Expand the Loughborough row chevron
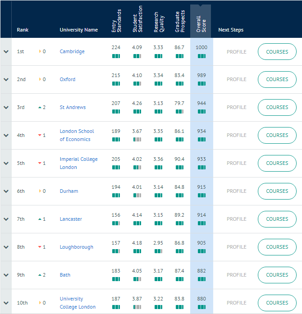 pyautogui.click(x=6, y=247)
